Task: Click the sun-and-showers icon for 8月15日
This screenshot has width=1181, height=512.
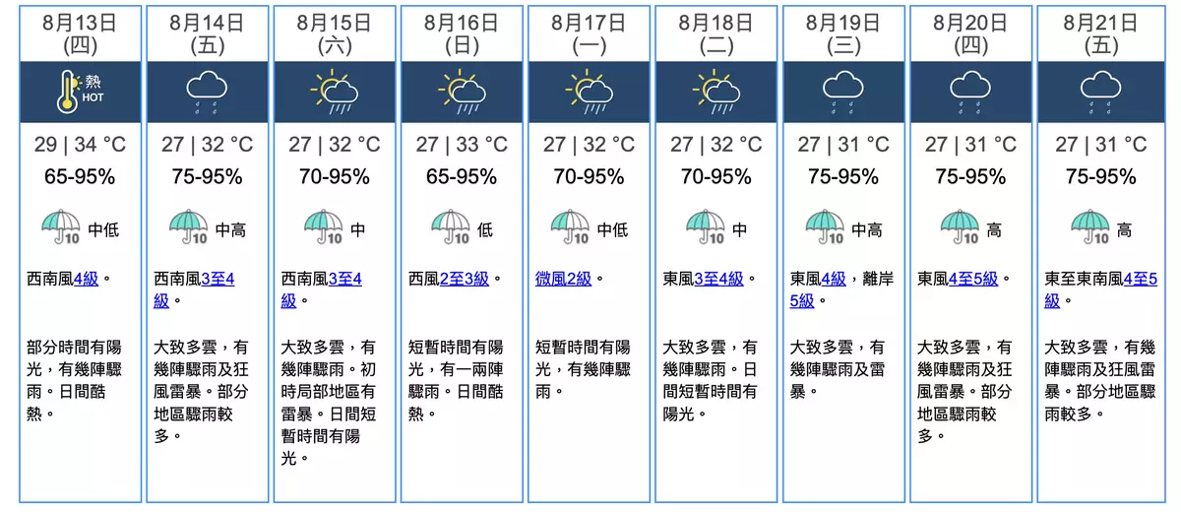Action: [334, 91]
